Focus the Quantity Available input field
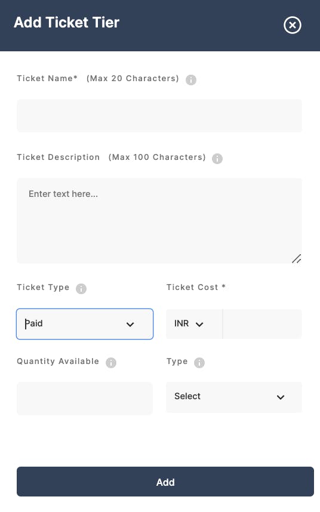Viewport: 320px width, 512px height. (85, 399)
